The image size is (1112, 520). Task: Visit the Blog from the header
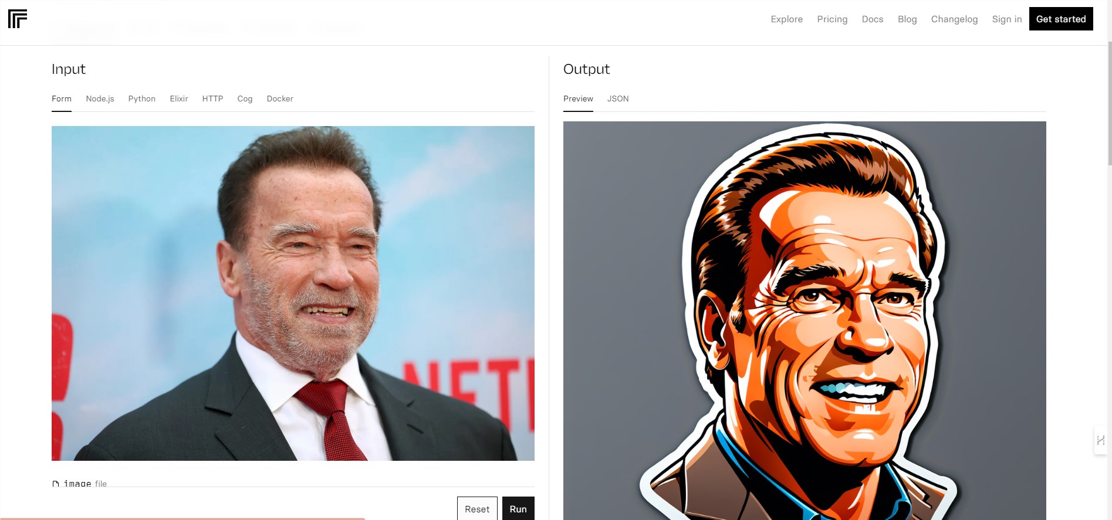907,19
